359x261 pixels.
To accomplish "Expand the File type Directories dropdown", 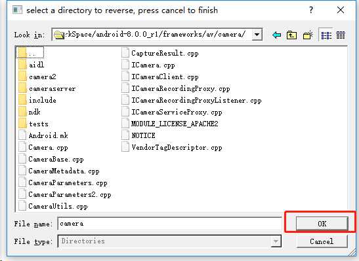I will coord(276,241).
